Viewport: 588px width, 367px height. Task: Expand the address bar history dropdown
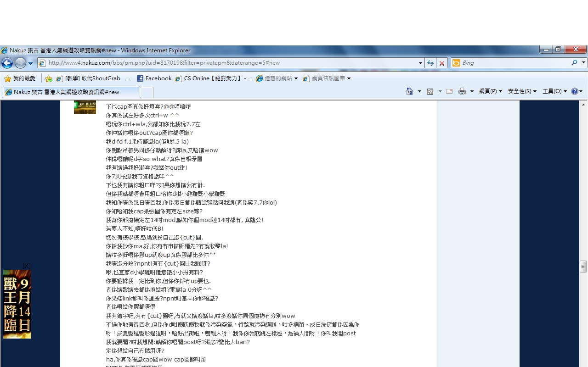pyautogui.click(x=420, y=63)
